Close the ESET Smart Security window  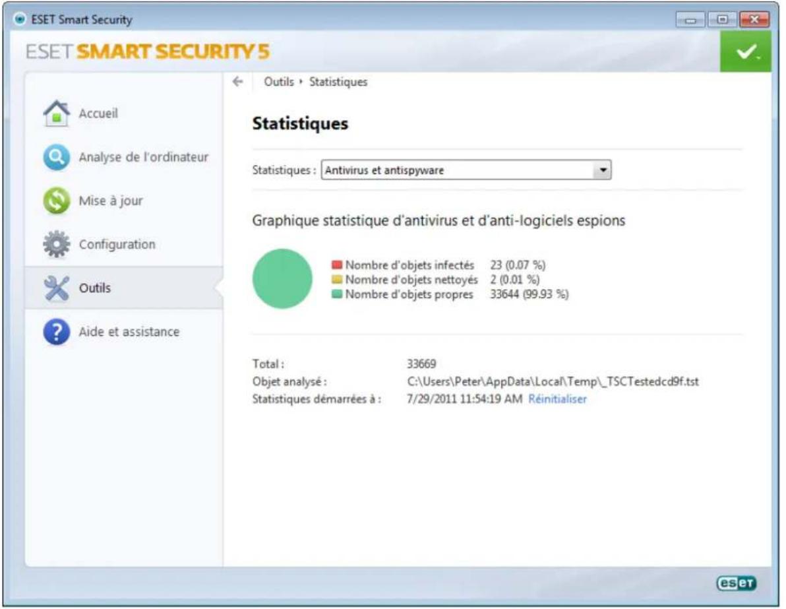click(754, 20)
